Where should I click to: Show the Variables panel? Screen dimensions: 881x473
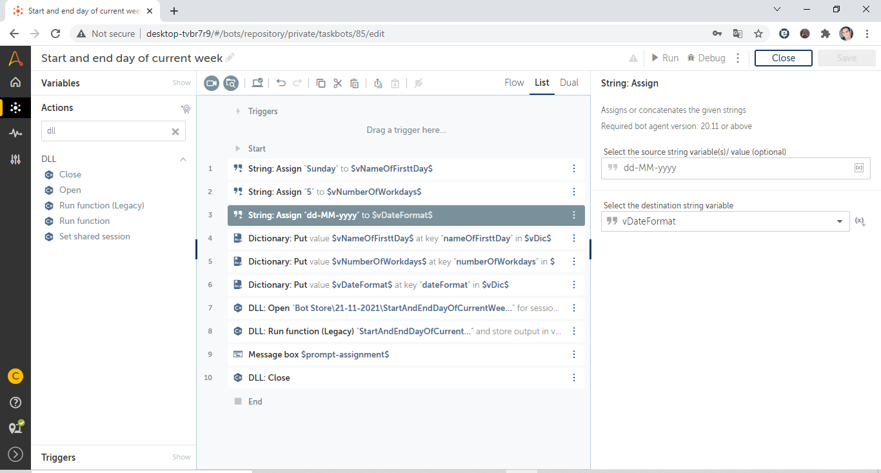click(181, 83)
